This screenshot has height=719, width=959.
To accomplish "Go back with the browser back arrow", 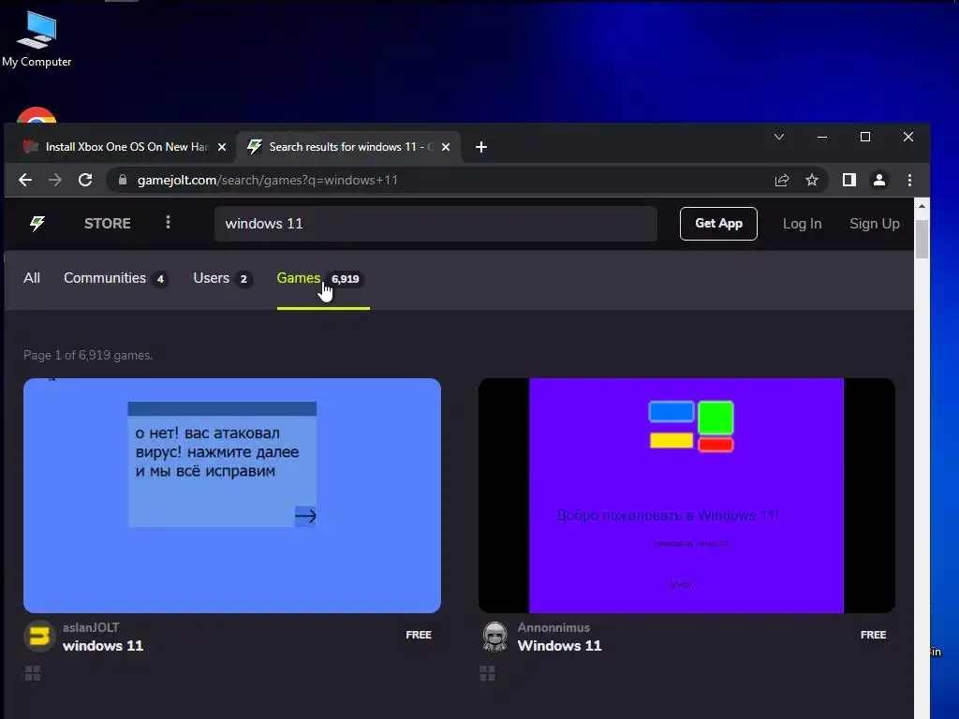I will coord(25,180).
